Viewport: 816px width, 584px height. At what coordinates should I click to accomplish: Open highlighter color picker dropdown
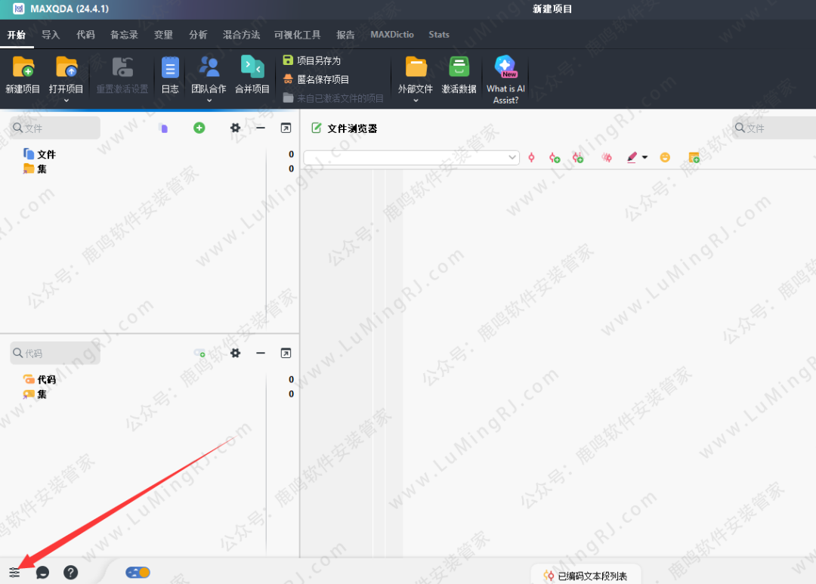pyautogui.click(x=644, y=157)
